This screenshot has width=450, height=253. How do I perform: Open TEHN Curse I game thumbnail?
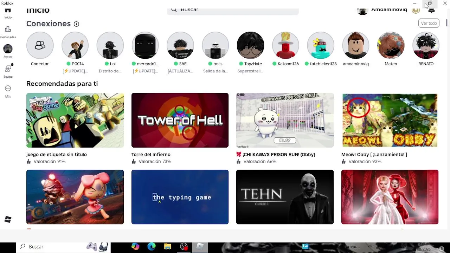(285, 197)
